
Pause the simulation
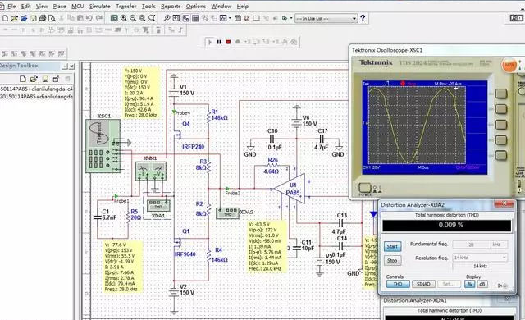click(219, 42)
